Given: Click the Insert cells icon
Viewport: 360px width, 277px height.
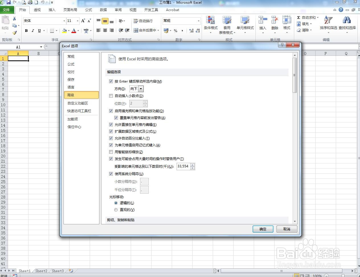Looking at the screenshot, I should tap(263, 20).
